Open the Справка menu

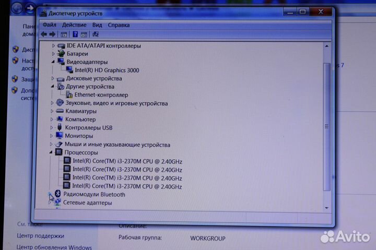pyautogui.click(x=119, y=25)
